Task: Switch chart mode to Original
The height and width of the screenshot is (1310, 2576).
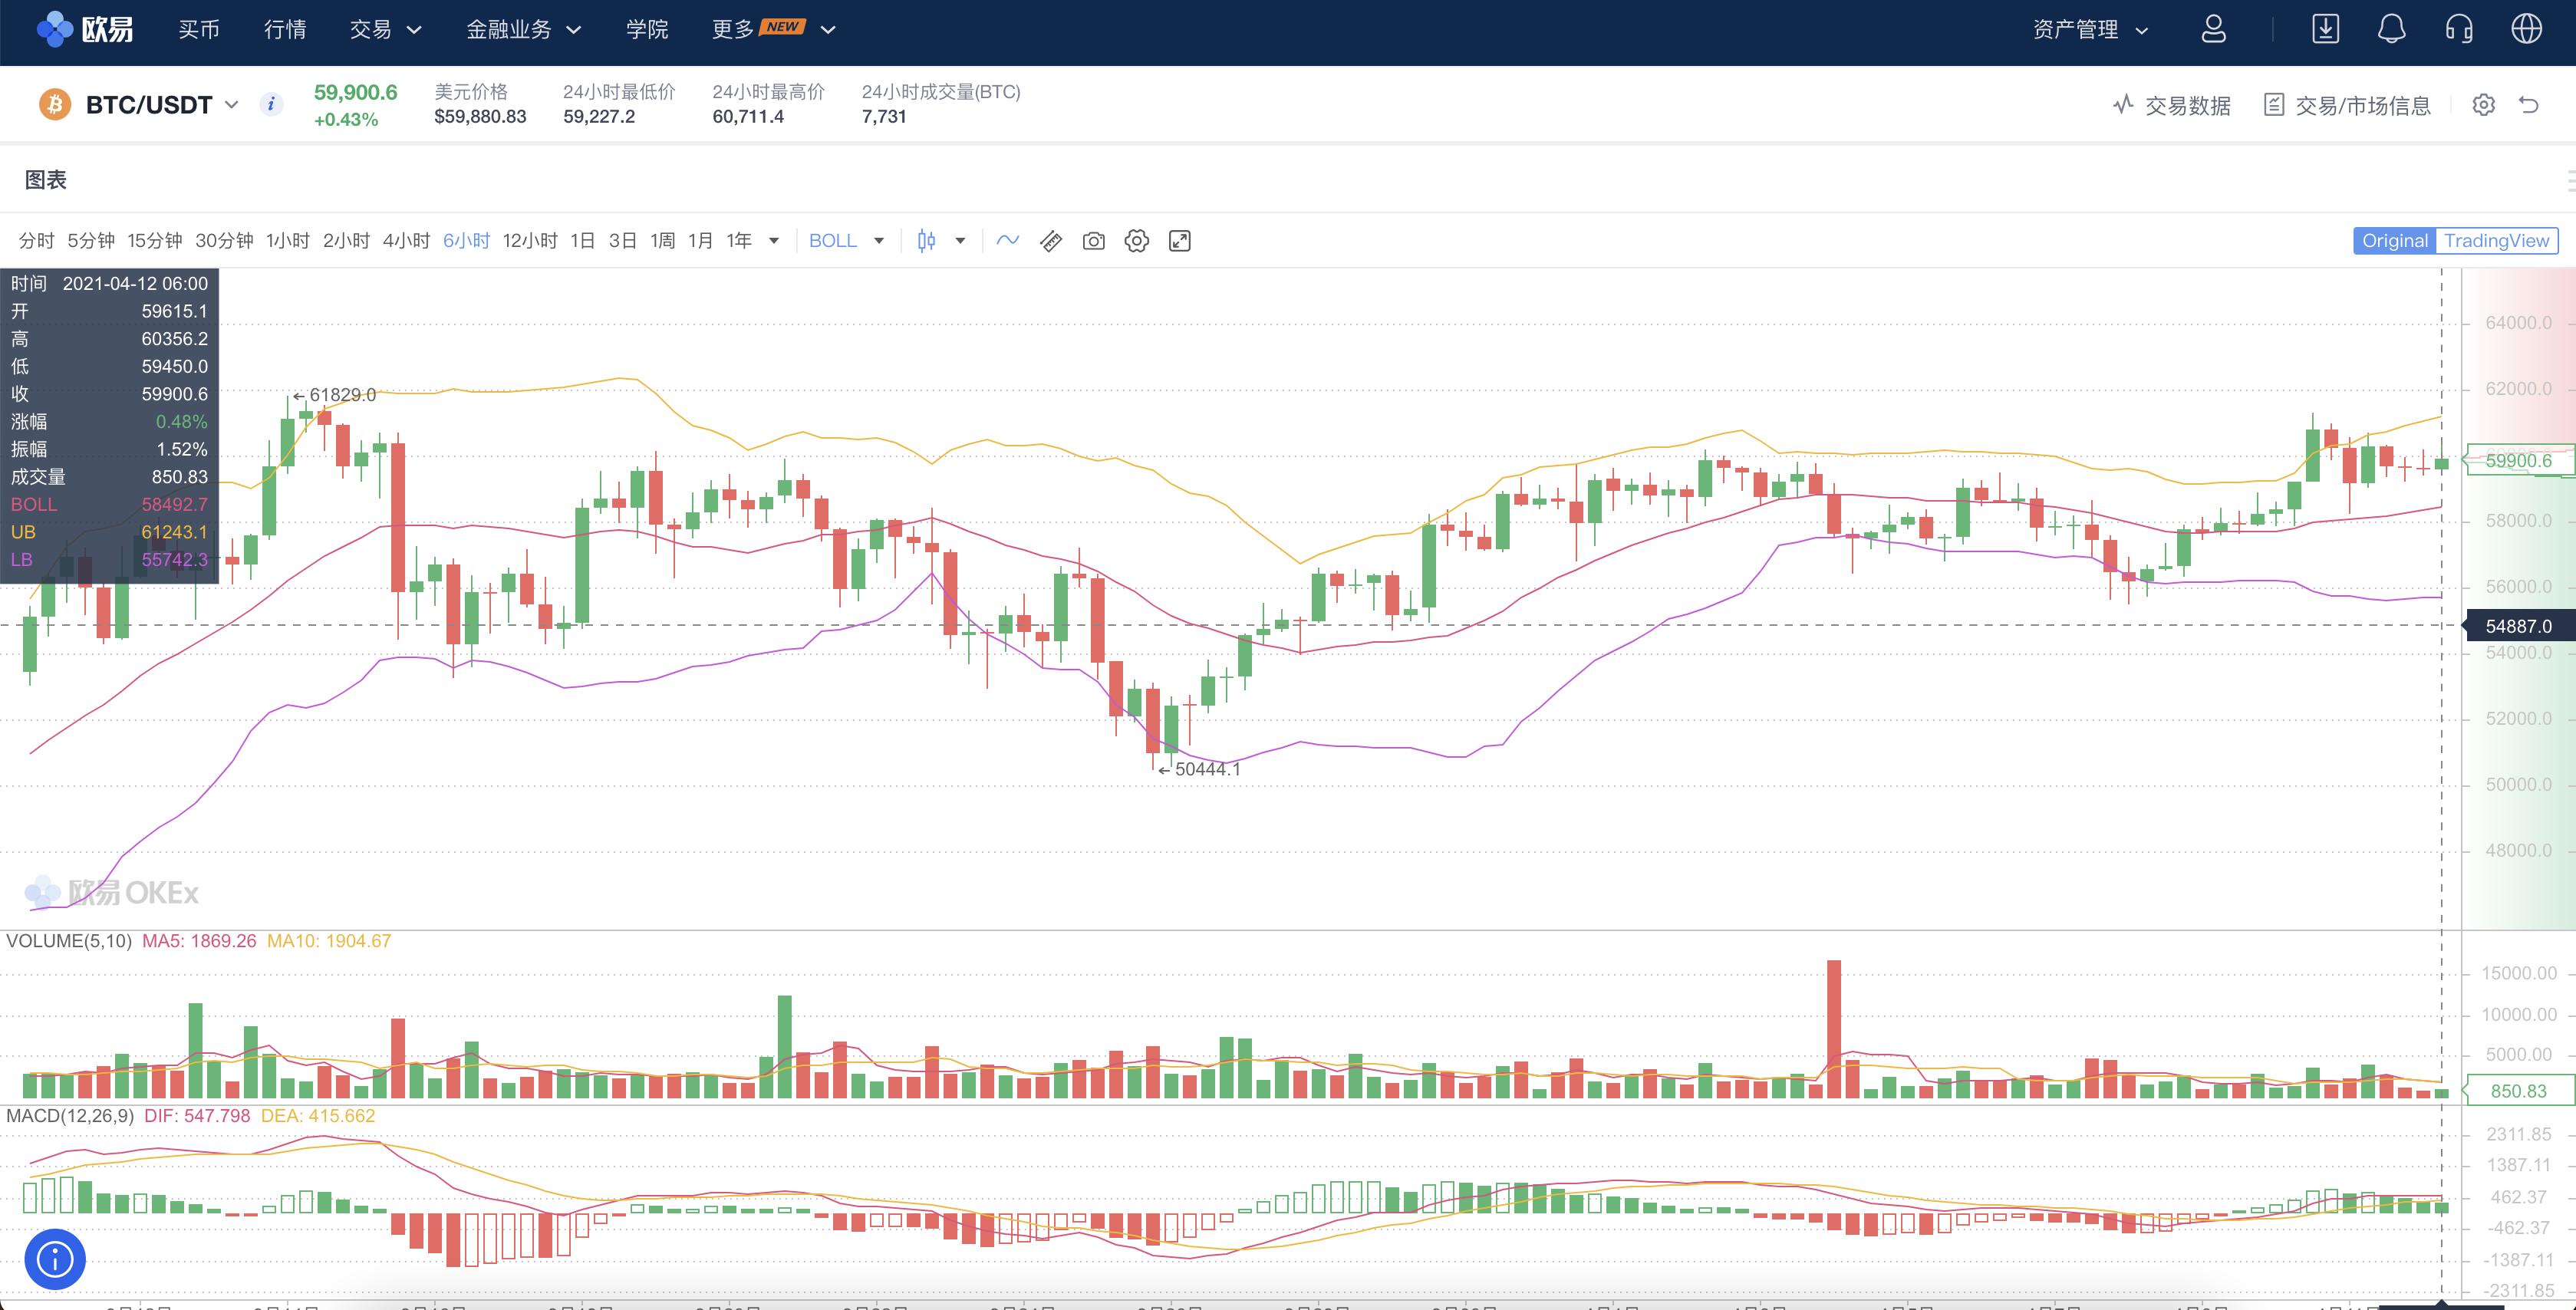Action: [x=2394, y=241]
